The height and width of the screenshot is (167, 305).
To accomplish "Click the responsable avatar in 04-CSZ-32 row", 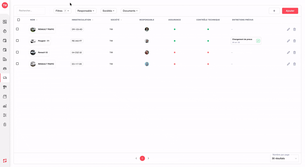I will (x=147, y=52).
